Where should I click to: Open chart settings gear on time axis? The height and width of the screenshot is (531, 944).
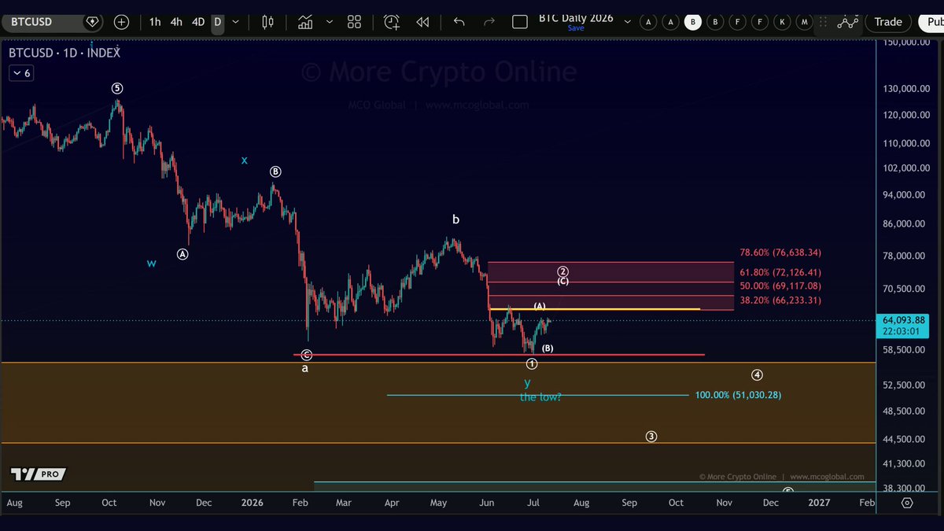[907, 503]
